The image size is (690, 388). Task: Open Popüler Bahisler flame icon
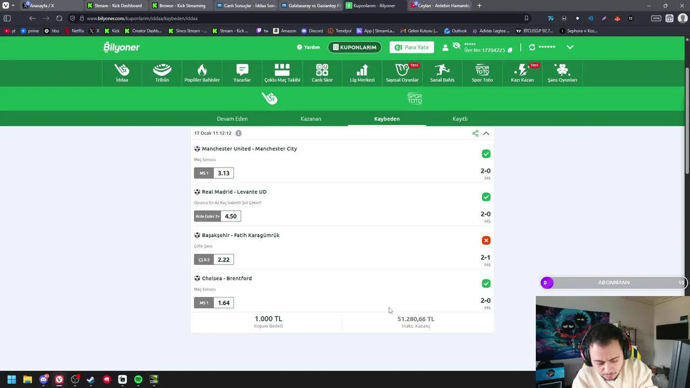[x=202, y=73]
